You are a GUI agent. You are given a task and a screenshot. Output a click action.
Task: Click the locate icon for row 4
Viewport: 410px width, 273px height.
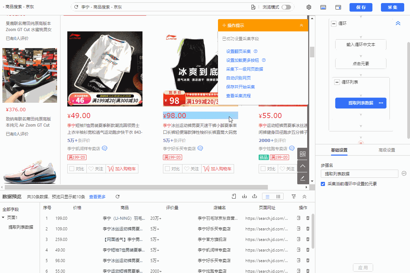click(298, 250)
